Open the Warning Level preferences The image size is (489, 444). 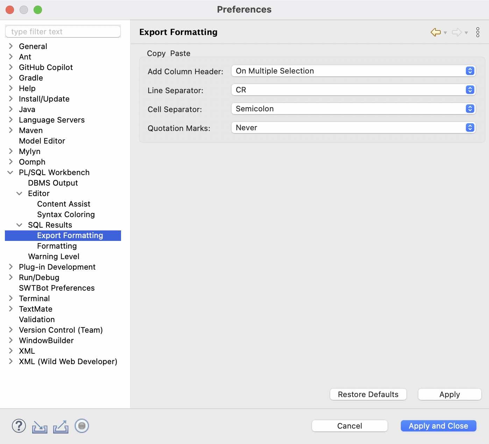click(54, 256)
